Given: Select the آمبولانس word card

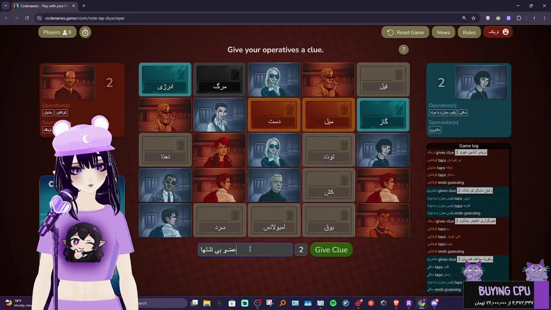Looking at the screenshot, I should (274, 220).
